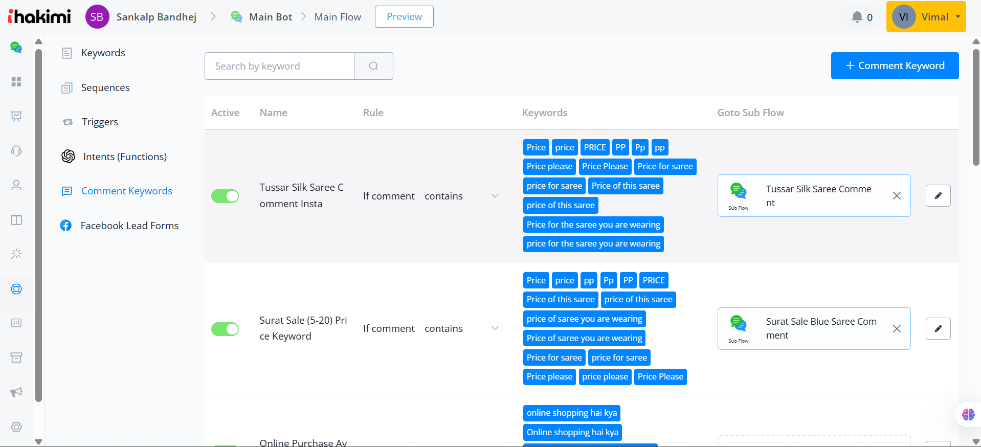The image size is (981, 447).
Task: Open the archive box icon in left rail
Action: 16,357
